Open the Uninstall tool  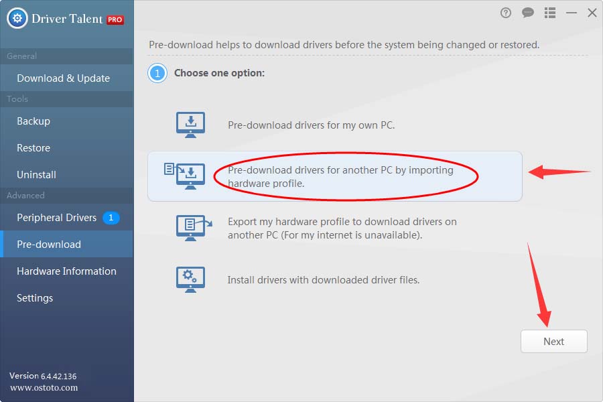pos(66,175)
